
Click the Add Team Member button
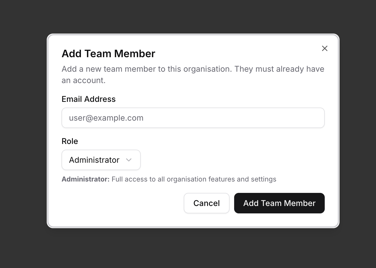point(279,203)
